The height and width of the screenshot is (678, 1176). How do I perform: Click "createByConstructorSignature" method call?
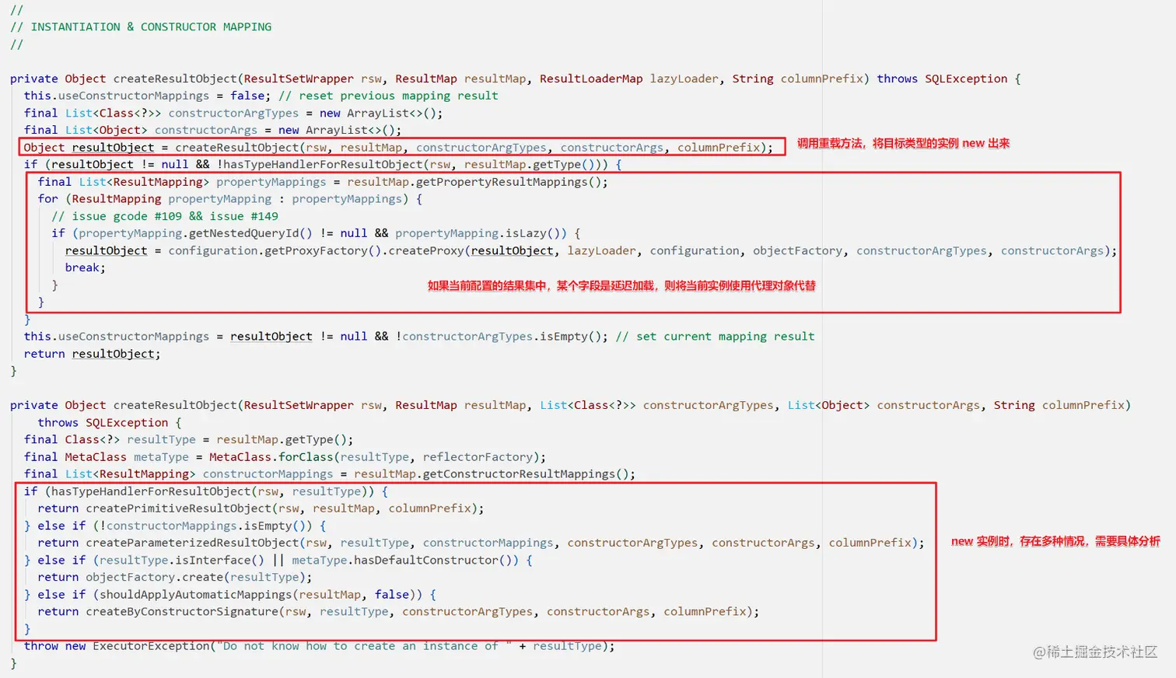tap(182, 612)
